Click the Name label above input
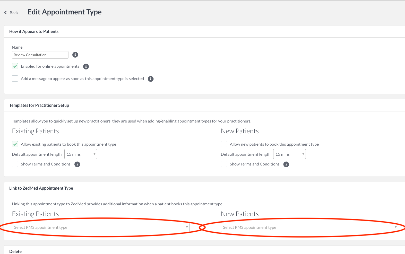This screenshot has width=405, height=254. [17, 47]
